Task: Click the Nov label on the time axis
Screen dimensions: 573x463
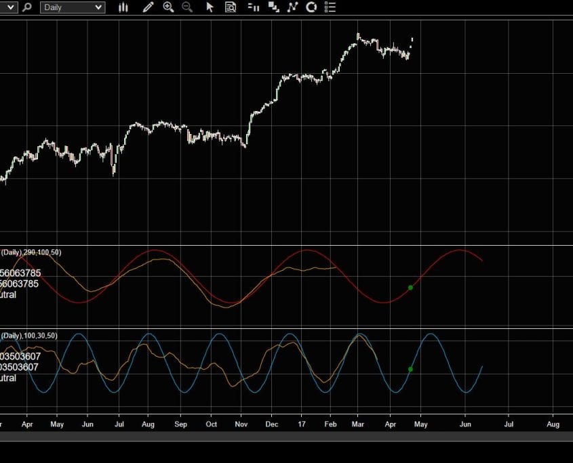Action: pos(241,424)
